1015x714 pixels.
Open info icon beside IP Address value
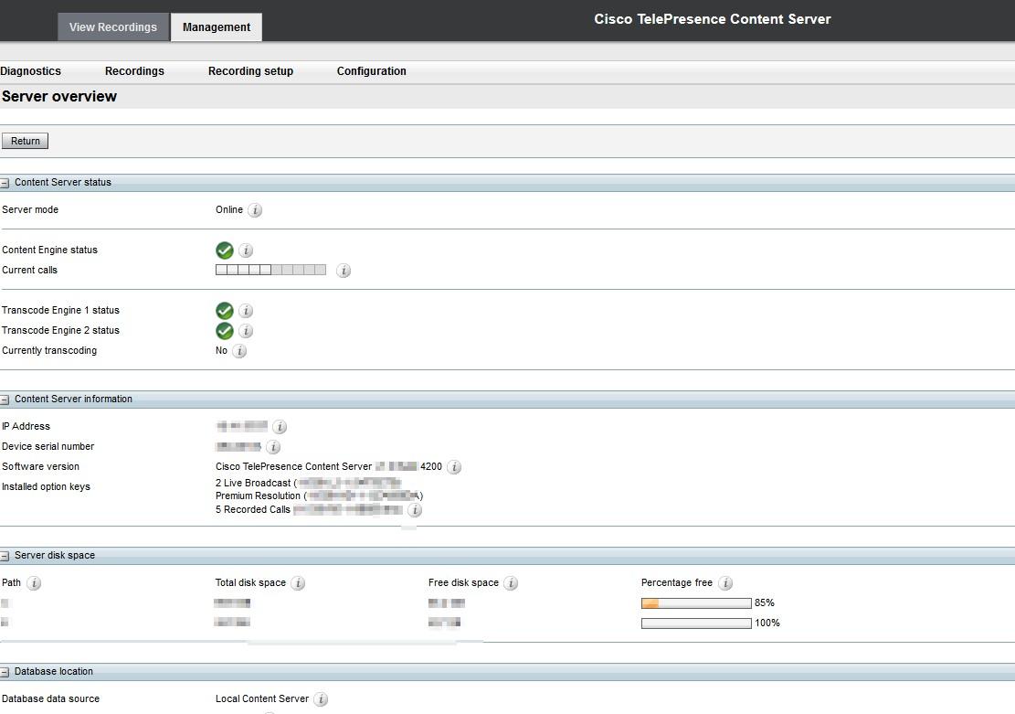[x=280, y=426]
